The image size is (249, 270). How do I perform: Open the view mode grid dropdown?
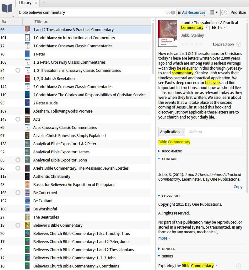[x=214, y=13]
